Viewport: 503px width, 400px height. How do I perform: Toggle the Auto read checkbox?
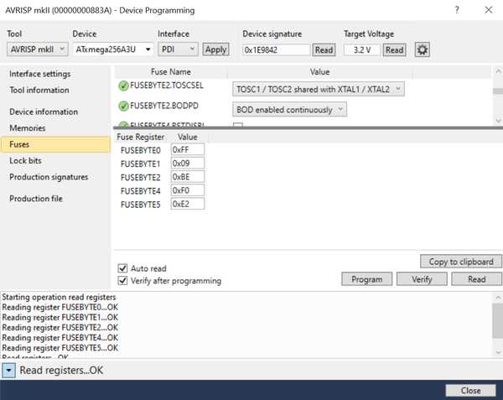(122, 268)
